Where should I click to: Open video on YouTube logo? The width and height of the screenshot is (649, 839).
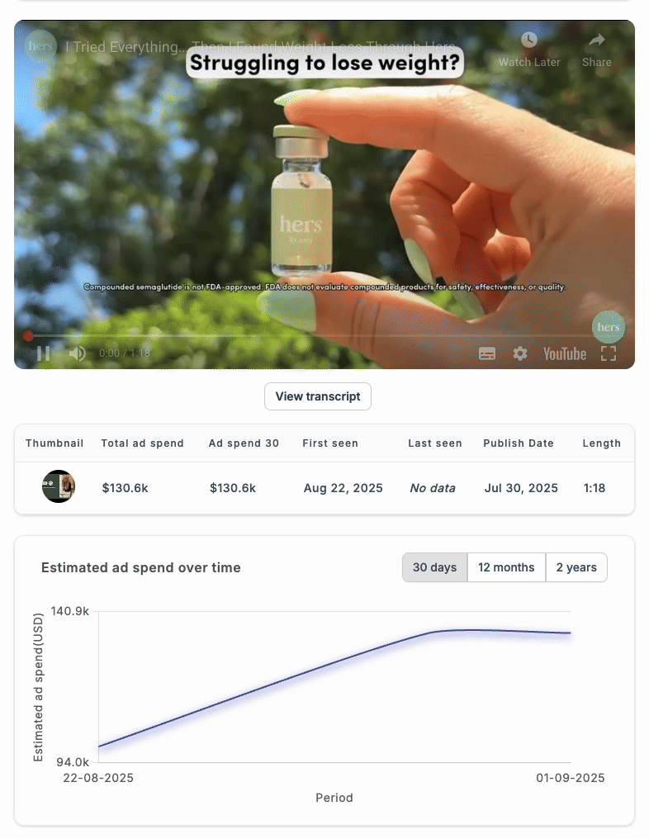pos(565,353)
